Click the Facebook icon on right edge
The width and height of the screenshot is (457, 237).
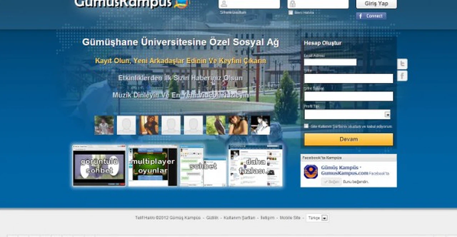click(x=402, y=76)
